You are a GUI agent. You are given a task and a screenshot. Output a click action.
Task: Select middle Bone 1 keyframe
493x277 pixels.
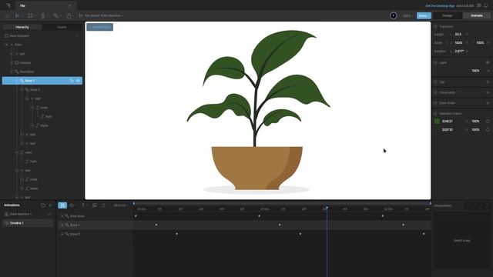(x=280, y=225)
